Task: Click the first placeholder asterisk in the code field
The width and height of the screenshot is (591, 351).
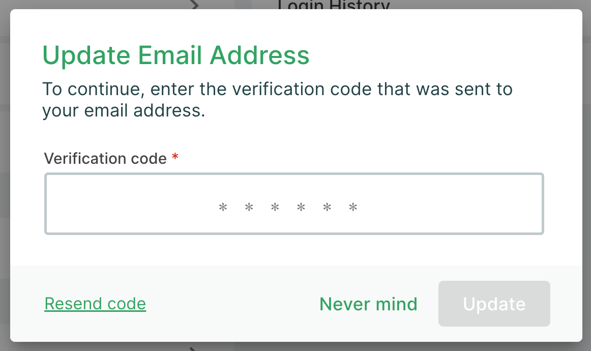Action: tap(223, 207)
